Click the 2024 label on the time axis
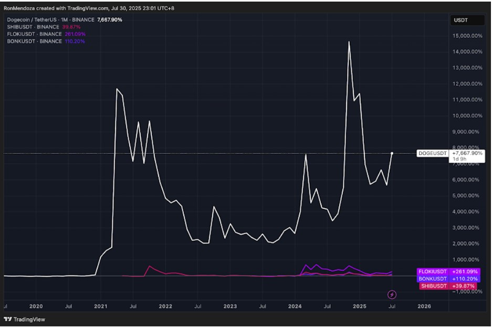This screenshot has width=492, height=328. (x=295, y=306)
